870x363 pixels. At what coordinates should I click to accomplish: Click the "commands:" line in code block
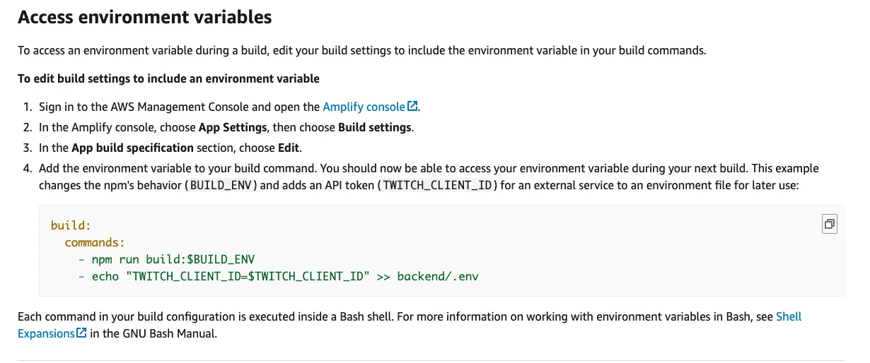[x=95, y=242]
